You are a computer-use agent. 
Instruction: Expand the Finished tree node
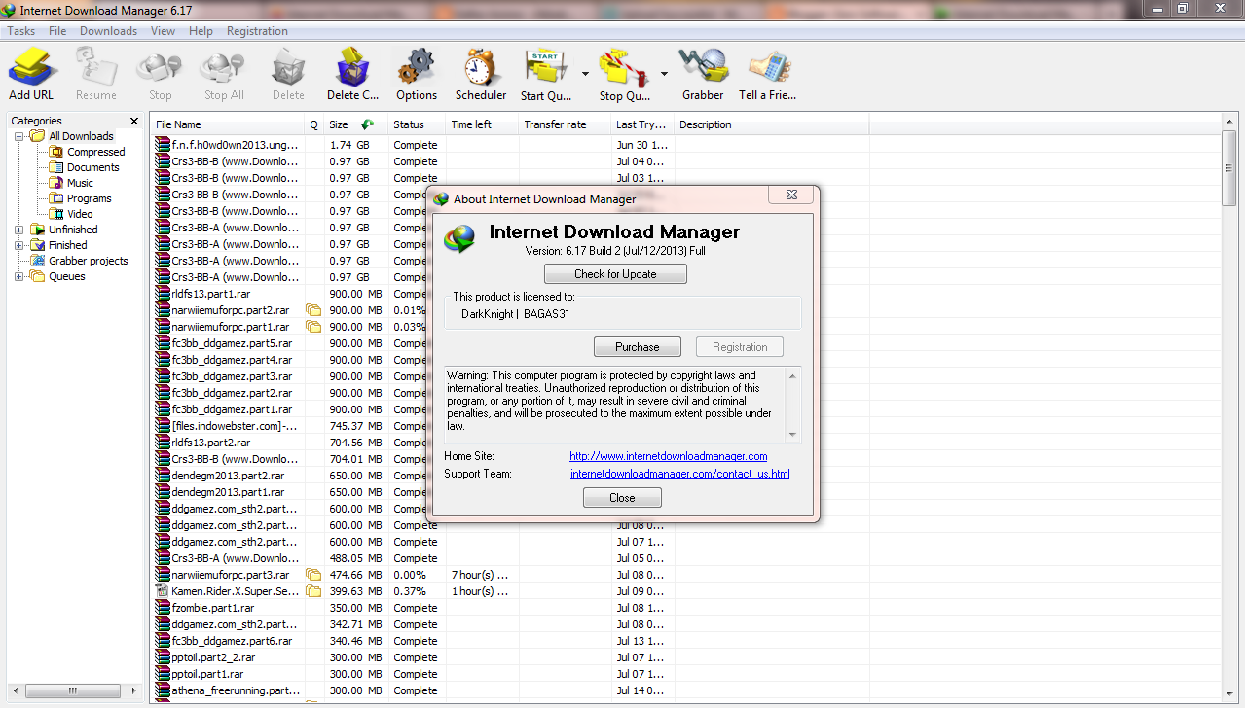point(19,245)
